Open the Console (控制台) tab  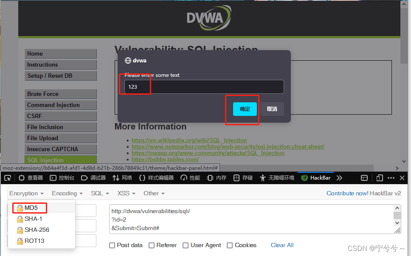(62, 178)
